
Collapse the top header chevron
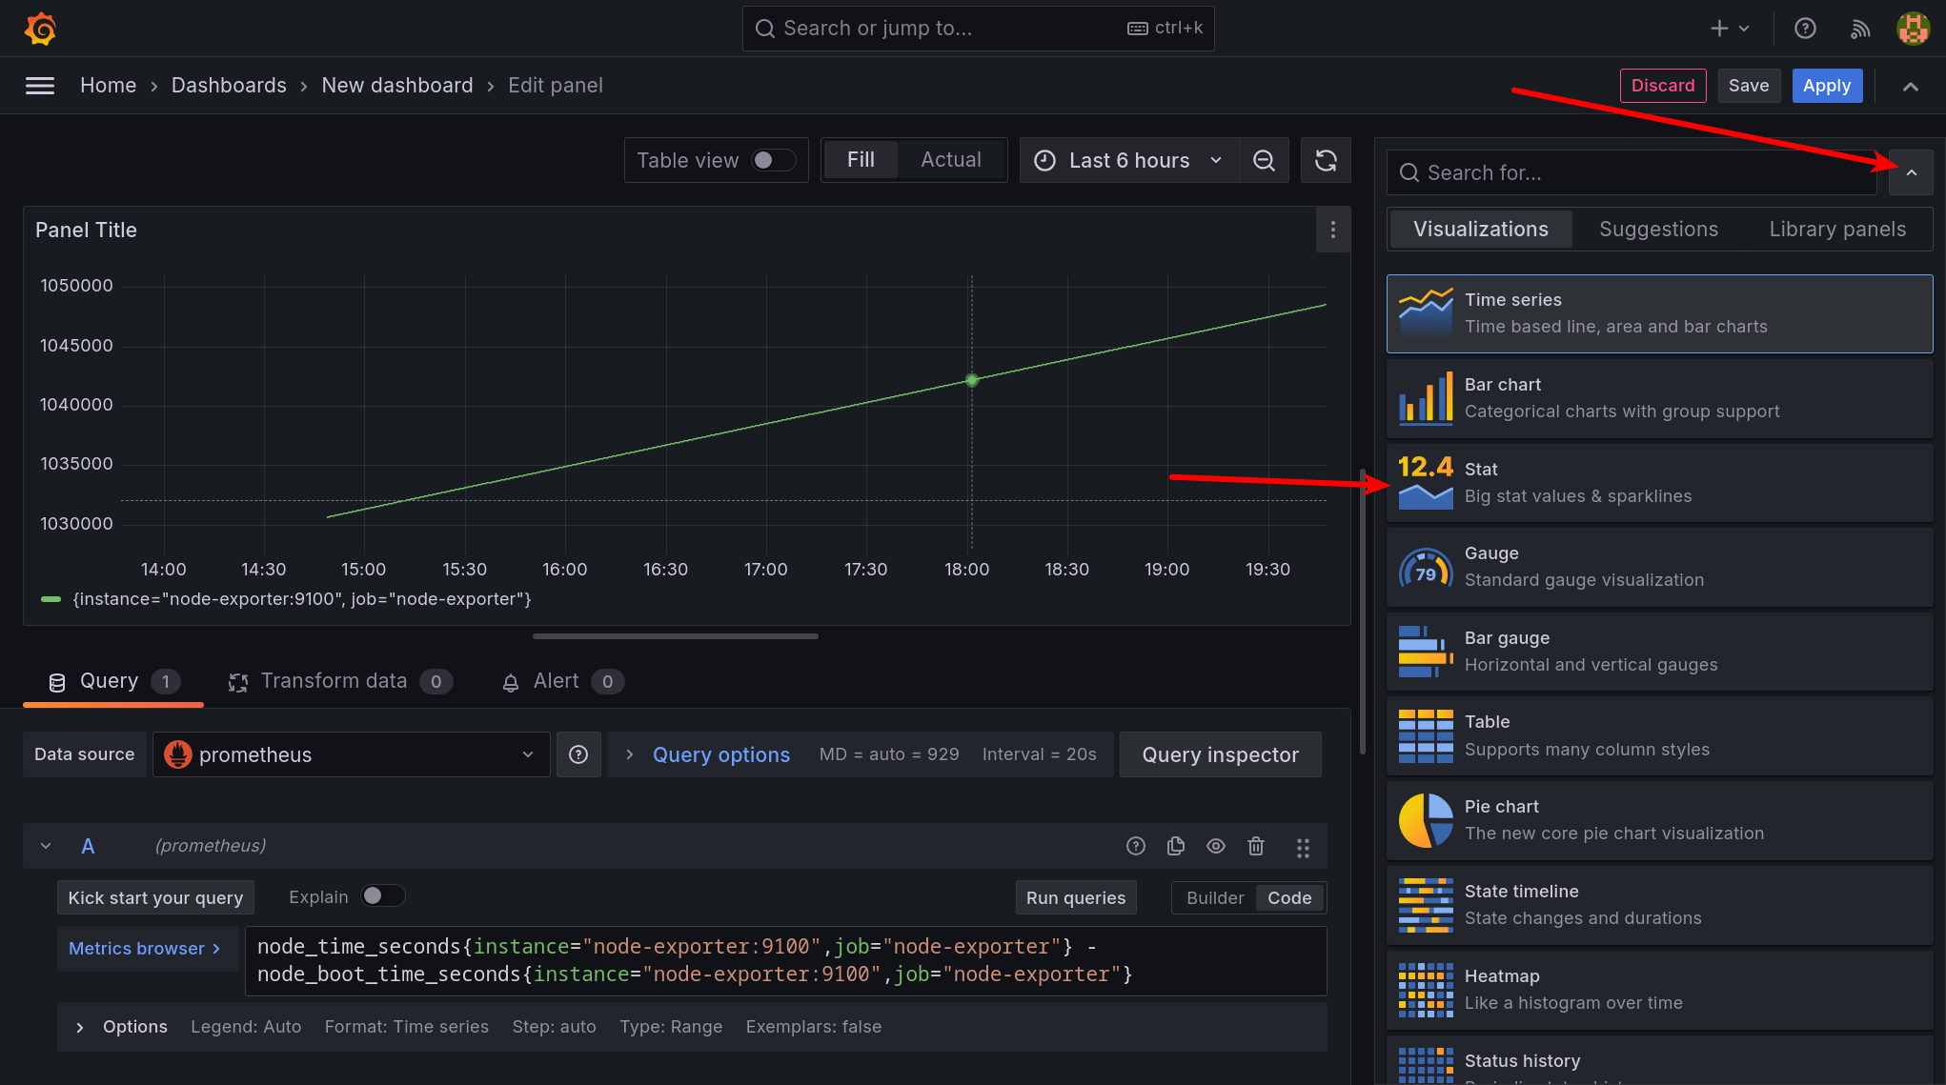click(x=1910, y=86)
